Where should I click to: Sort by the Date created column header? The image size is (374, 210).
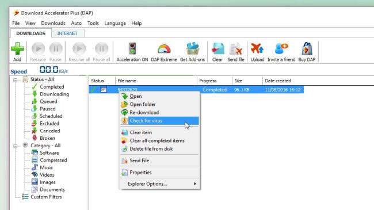pos(278,81)
